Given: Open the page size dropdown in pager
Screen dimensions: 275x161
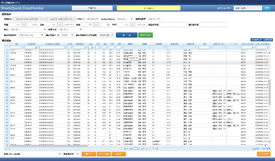Looking at the screenshot, I should click(155, 149).
